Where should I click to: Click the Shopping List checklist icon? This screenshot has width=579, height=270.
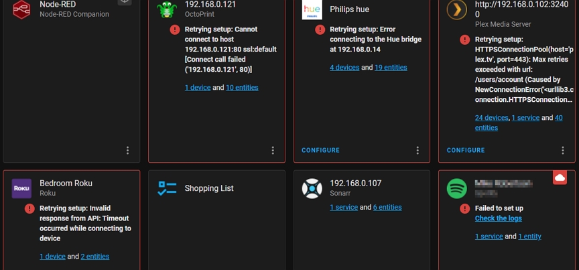(x=167, y=188)
